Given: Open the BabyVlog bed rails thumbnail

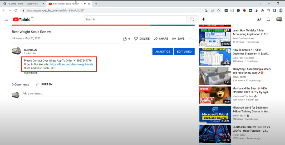Looking at the screenshot, I should pos(215,76).
